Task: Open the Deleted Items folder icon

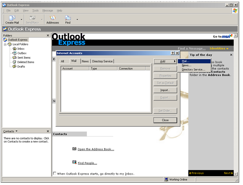Action: point(15,62)
